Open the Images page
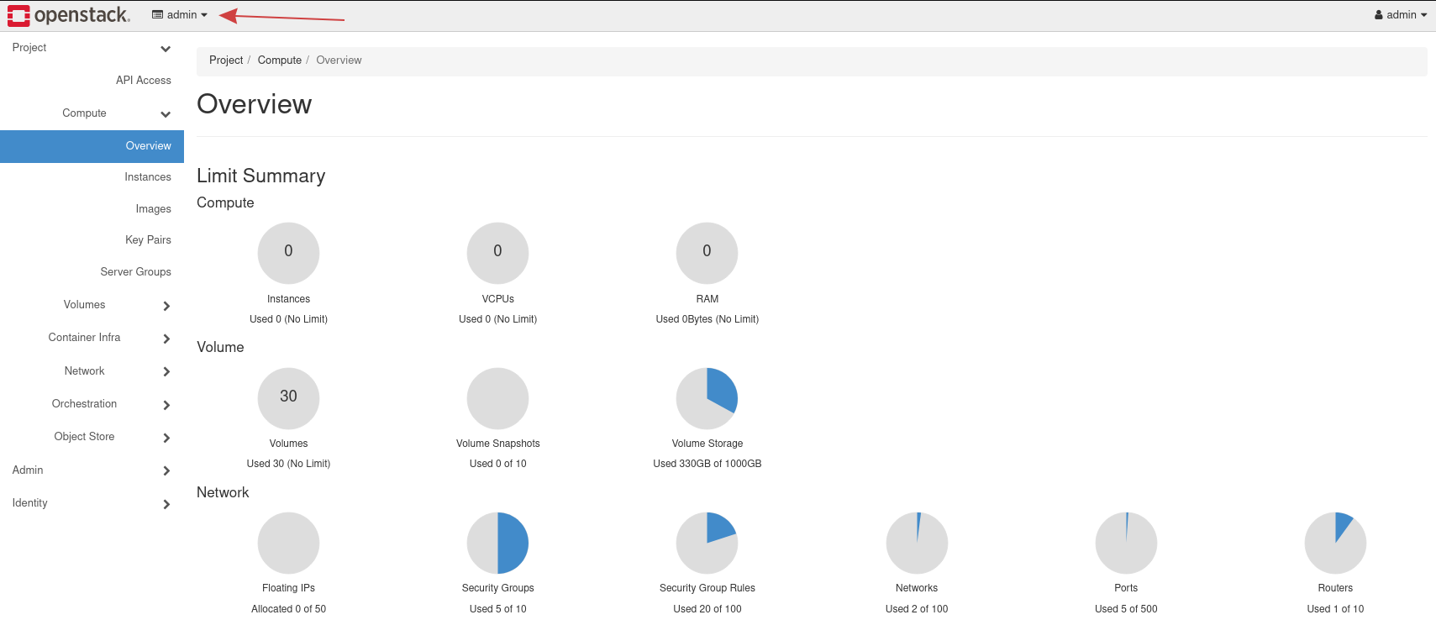 [153, 209]
